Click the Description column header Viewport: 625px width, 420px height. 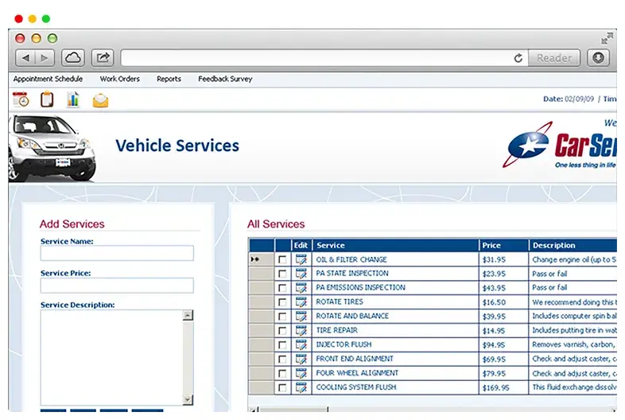tap(573, 245)
